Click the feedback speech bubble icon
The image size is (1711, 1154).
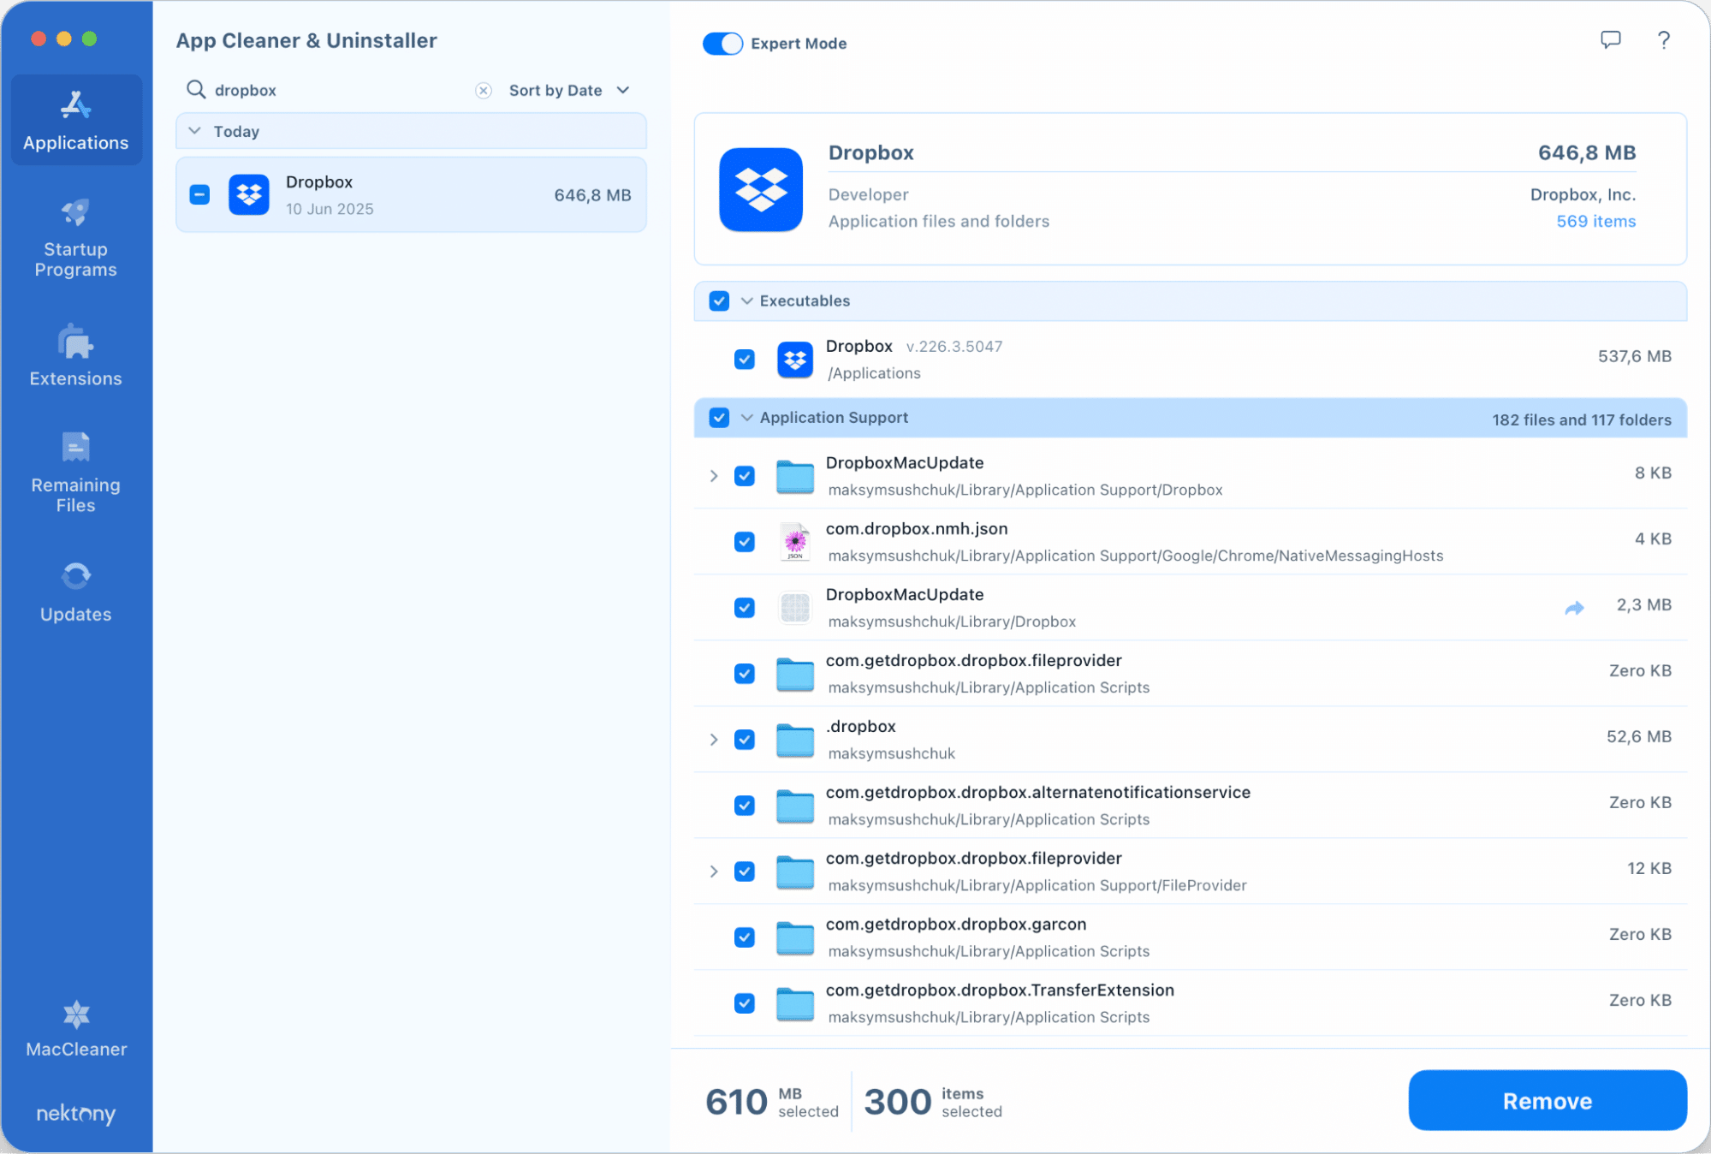[1610, 40]
